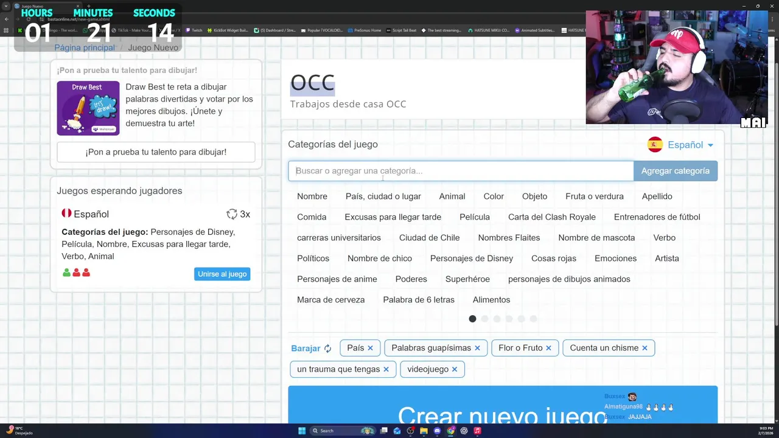Add Entrenadores de fútbol category
Screen dimensions: 779x438
pyautogui.click(x=657, y=217)
